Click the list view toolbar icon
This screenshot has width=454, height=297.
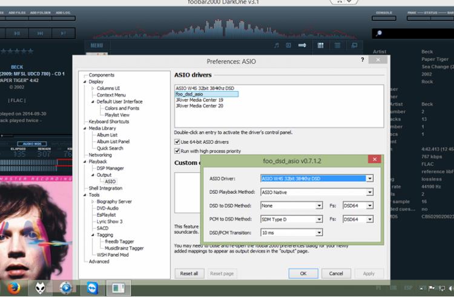(x=337, y=45)
